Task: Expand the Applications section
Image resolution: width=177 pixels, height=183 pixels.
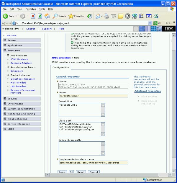Action: pyautogui.click(x=5, y=45)
